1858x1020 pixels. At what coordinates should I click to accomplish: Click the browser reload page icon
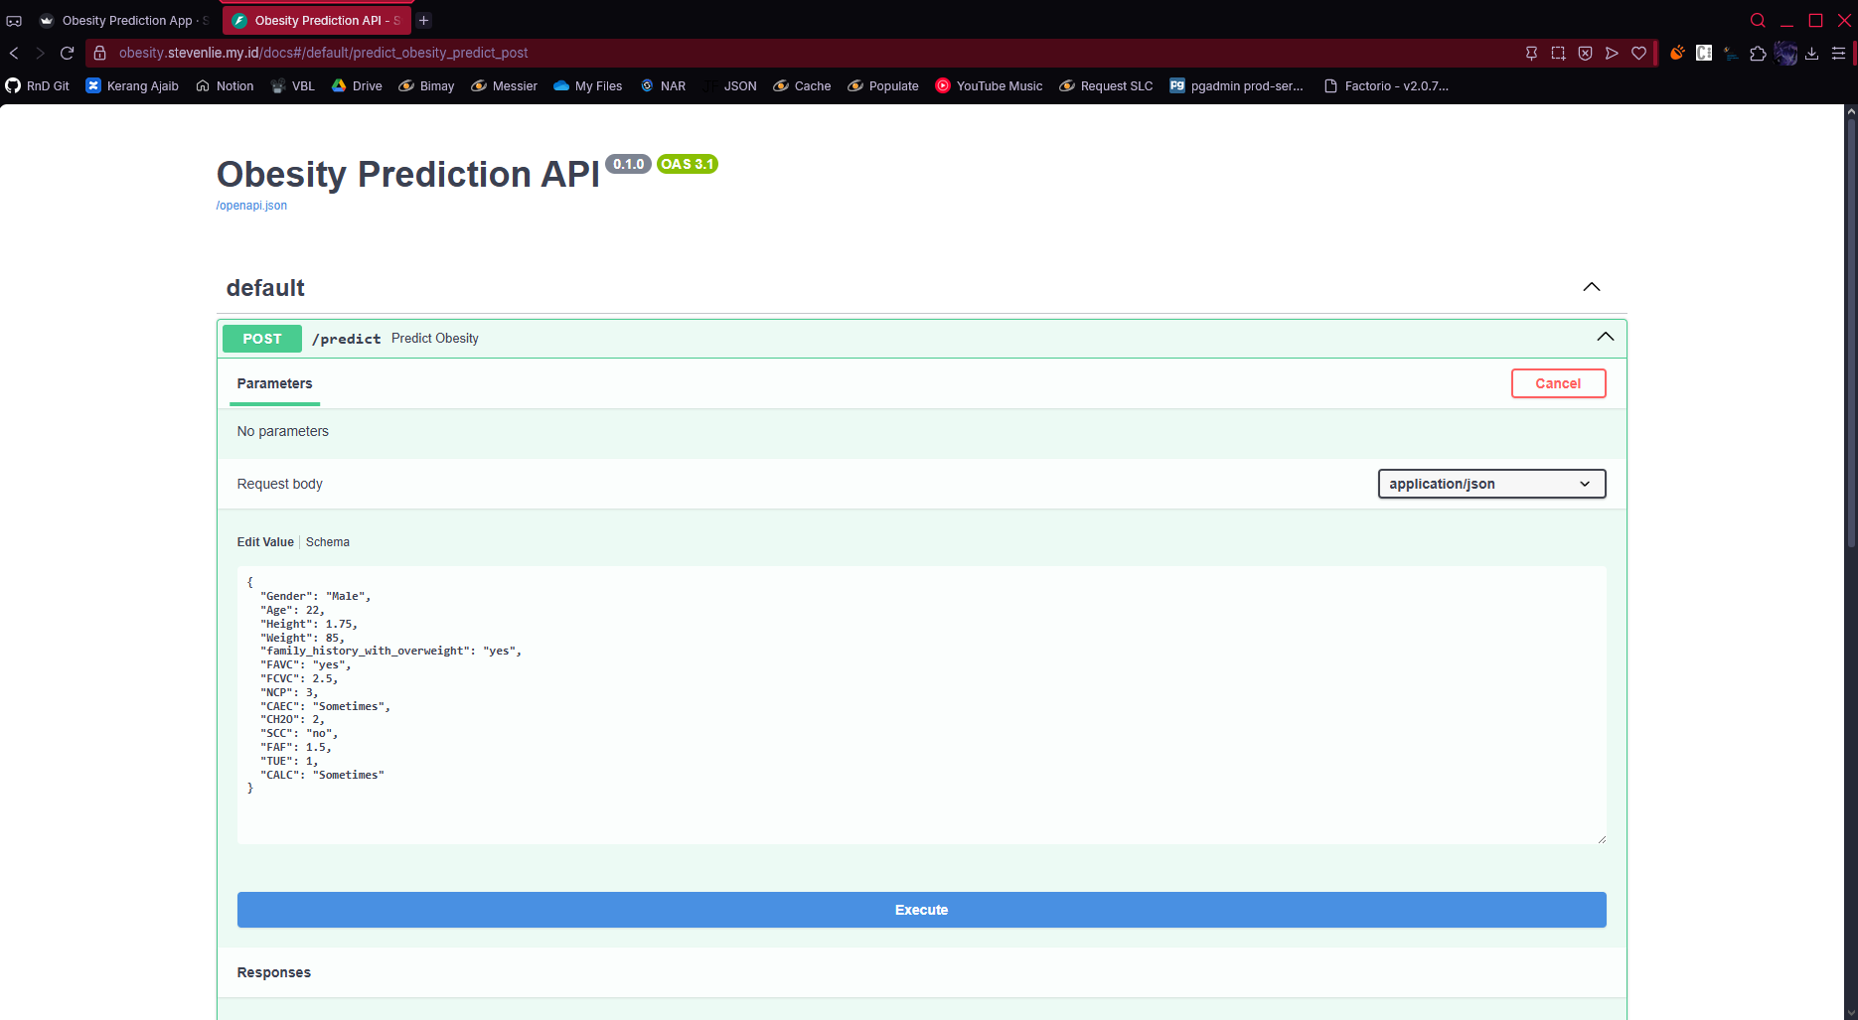coord(68,53)
